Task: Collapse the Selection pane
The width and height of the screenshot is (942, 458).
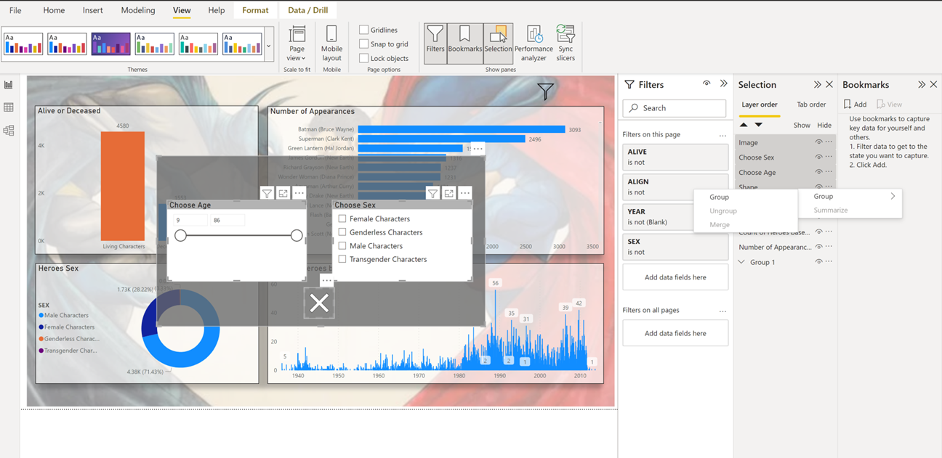Action: click(x=818, y=85)
